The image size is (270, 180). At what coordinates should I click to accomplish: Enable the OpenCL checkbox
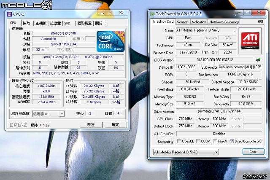pyautogui.click(x=179, y=141)
